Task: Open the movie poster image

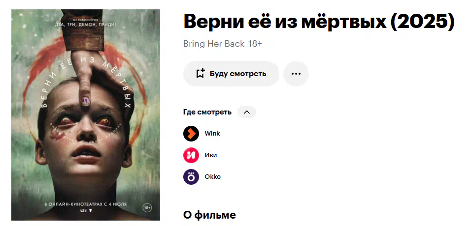Action: [86, 115]
